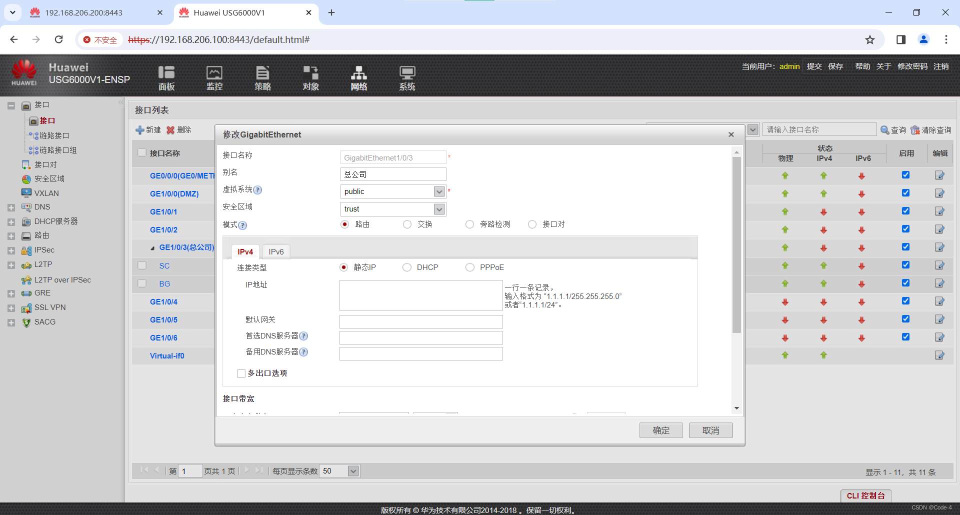Expand the DNS tree node
The height and width of the screenshot is (515, 960).
[11, 207]
